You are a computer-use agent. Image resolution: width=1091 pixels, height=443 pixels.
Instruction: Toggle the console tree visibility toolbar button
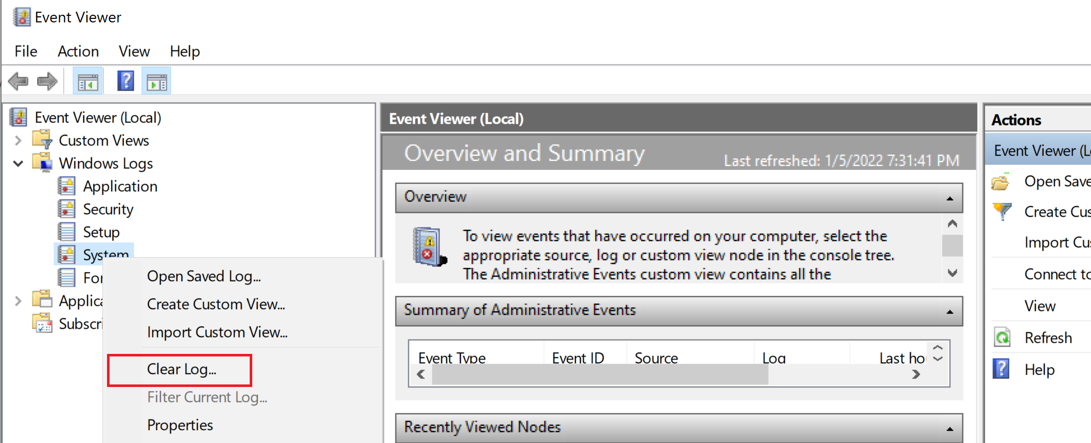click(x=88, y=80)
